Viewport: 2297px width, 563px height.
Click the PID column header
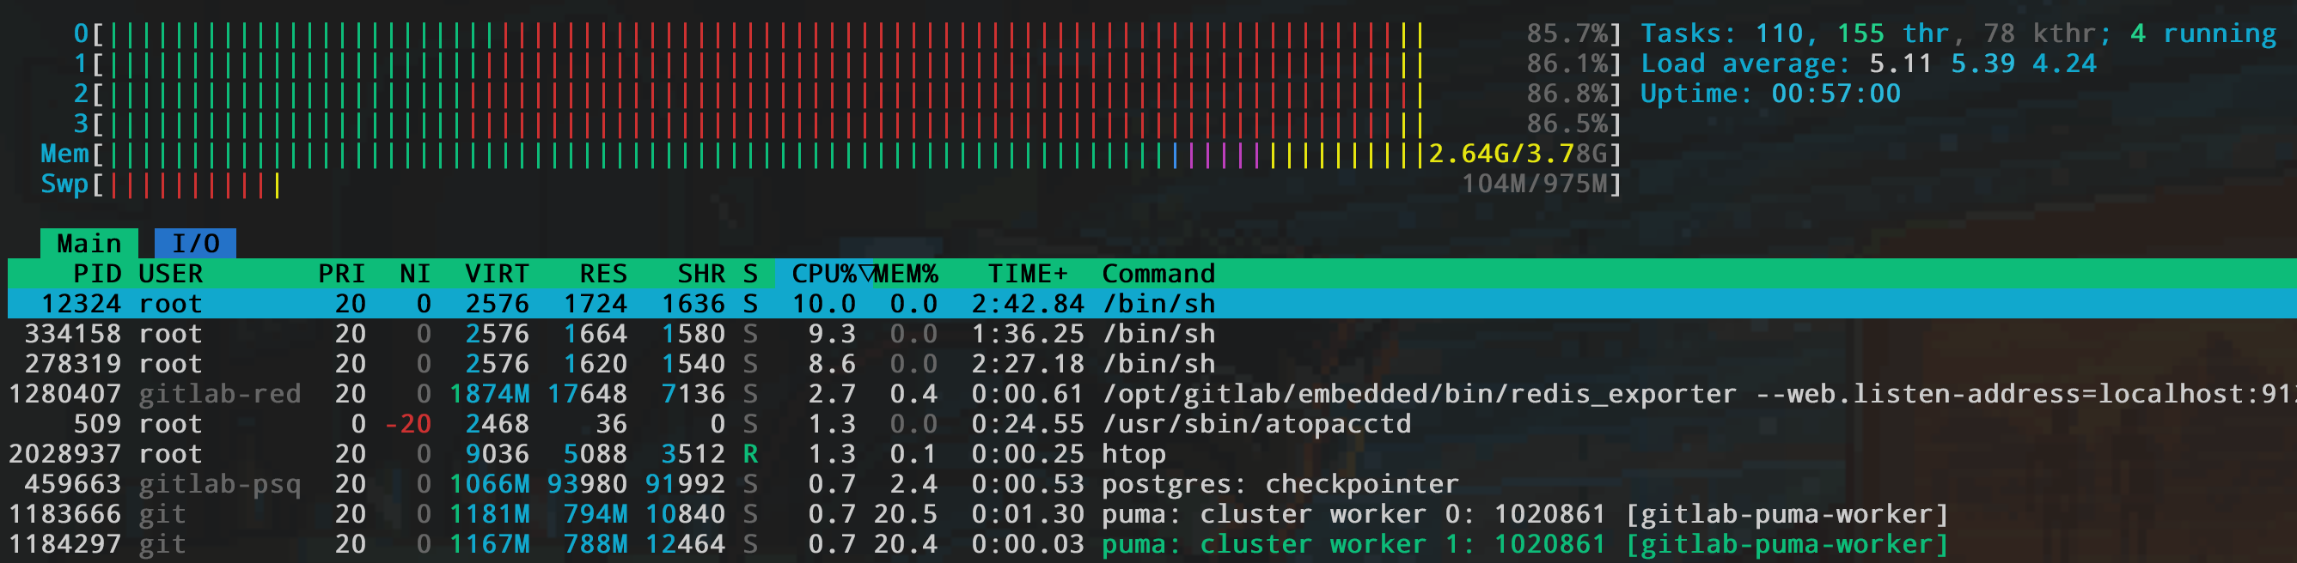click(96, 274)
